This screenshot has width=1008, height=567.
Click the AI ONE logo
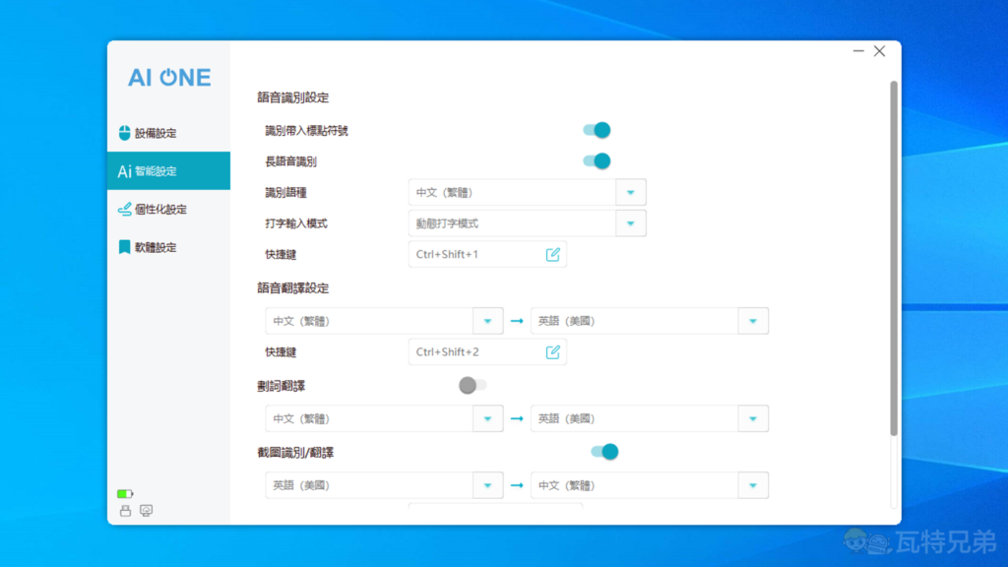pos(169,78)
